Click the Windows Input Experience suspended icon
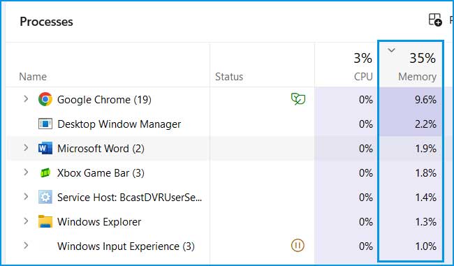This screenshot has width=454, height=266. click(x=298, y=246)
